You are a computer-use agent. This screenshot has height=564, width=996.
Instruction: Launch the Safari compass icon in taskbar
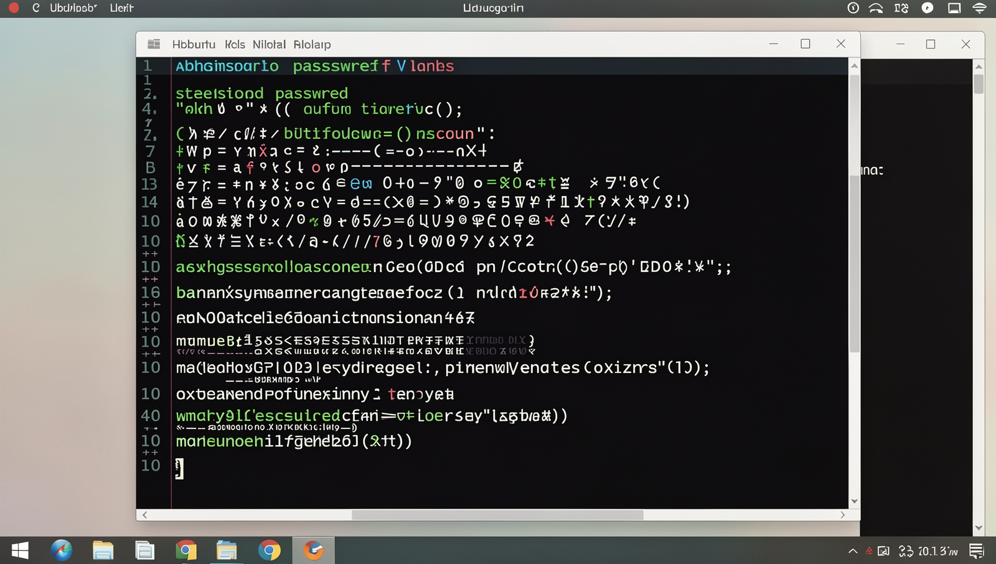(x=62, y=550)
